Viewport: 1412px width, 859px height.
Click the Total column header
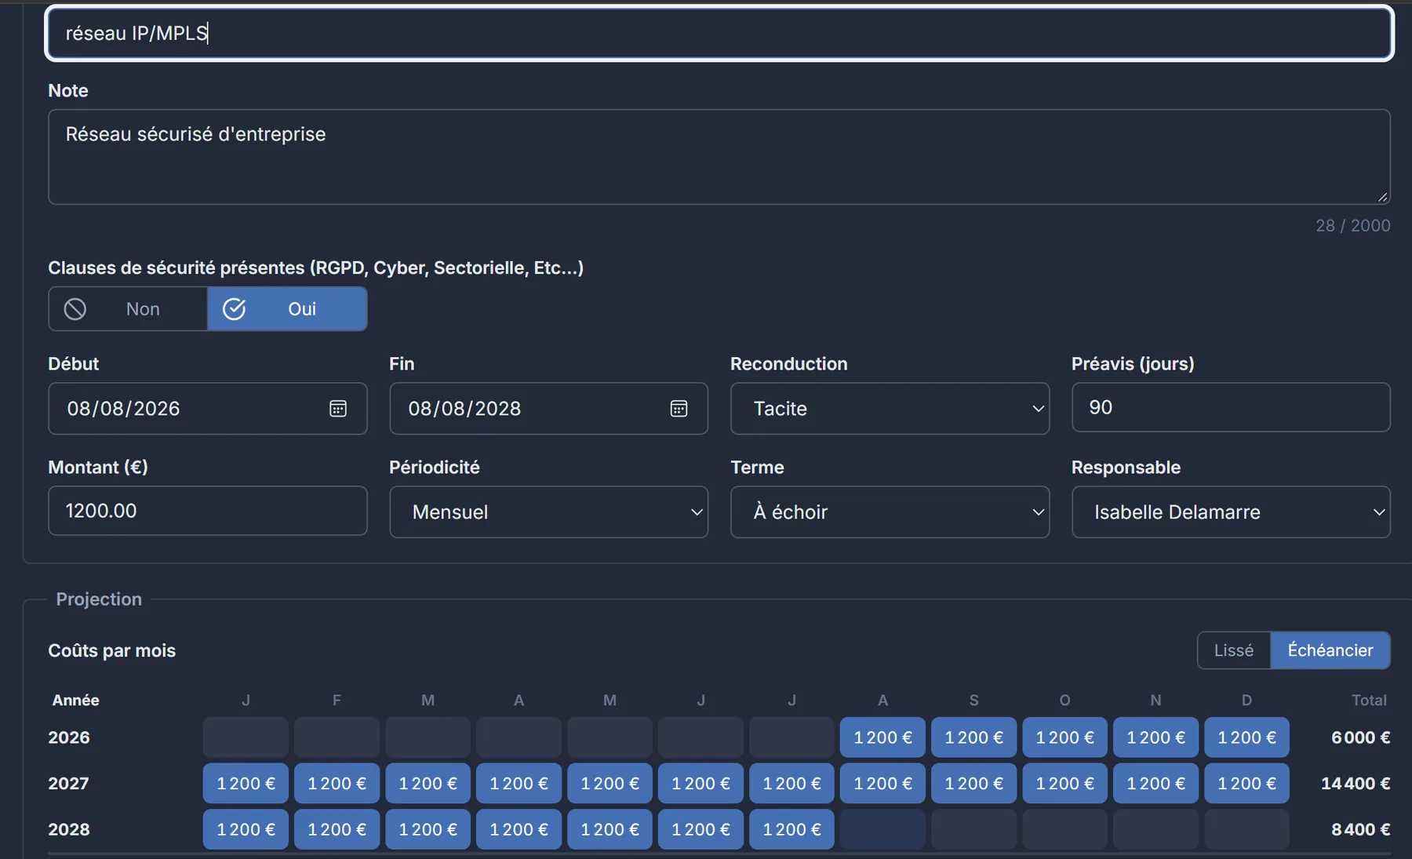click(1369, 700)
